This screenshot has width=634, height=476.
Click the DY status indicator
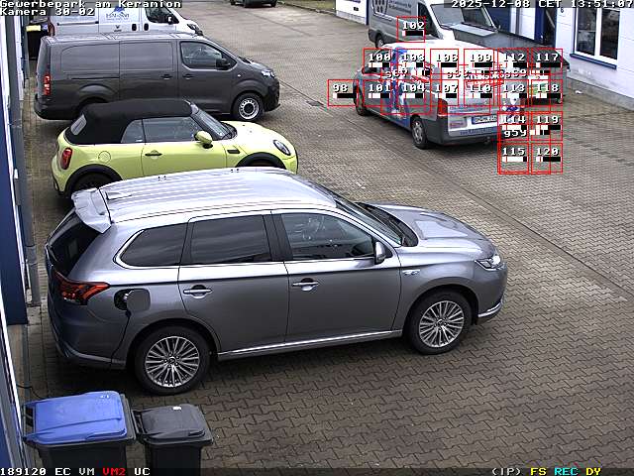coord(592,471)
